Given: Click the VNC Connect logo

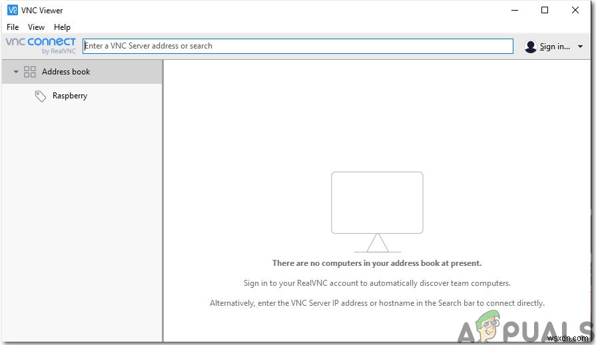Looking at the screenshot, I should click(41, 46).
